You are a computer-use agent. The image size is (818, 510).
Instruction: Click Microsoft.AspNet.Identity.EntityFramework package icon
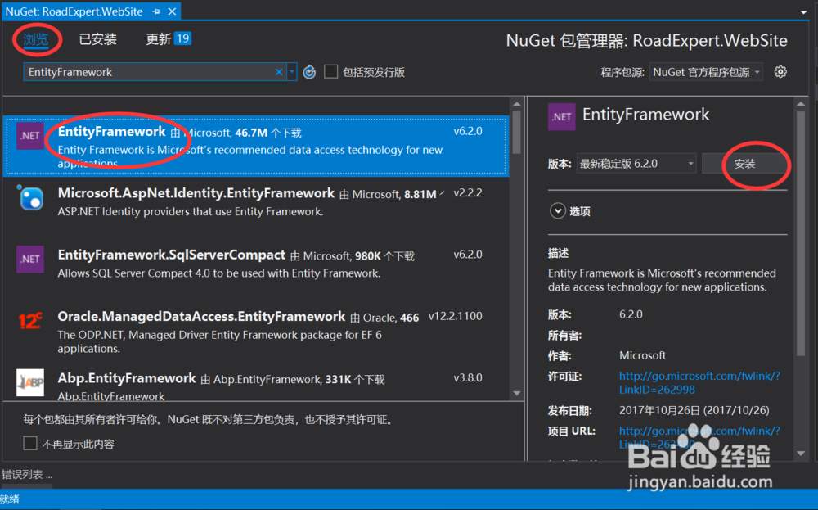click(29, 197)
